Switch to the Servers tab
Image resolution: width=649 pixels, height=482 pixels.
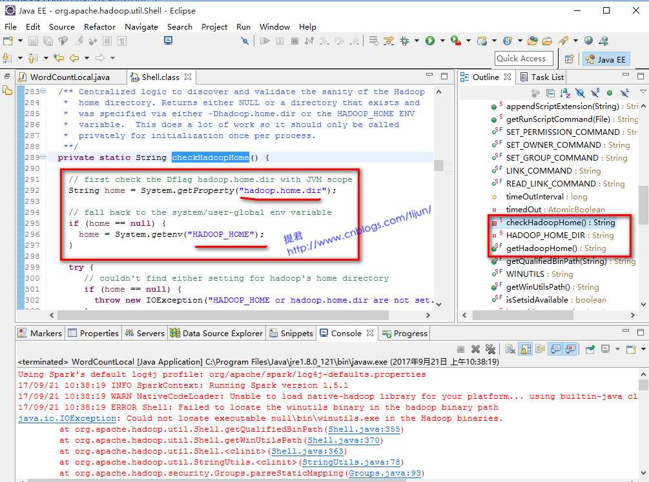point(145,333)
